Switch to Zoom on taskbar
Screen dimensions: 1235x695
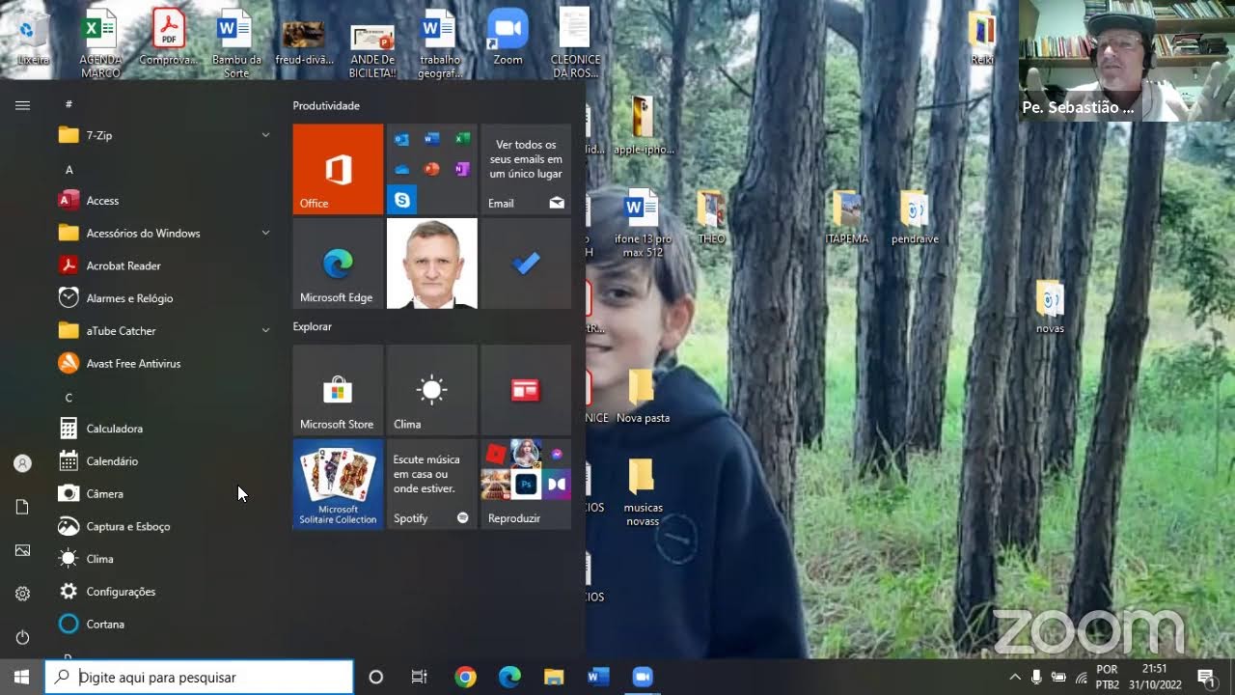coord(643,677)
